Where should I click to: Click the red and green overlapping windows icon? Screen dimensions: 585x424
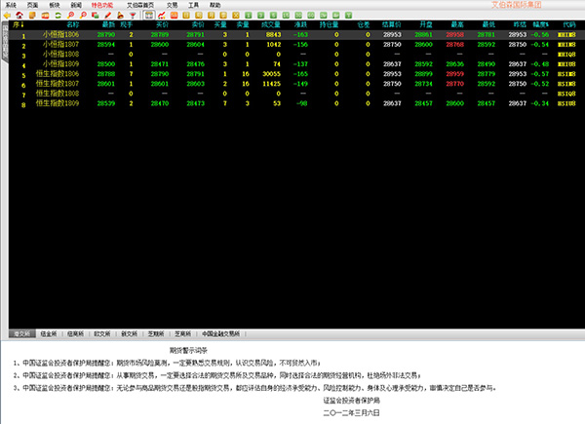[x=96, y=16]
